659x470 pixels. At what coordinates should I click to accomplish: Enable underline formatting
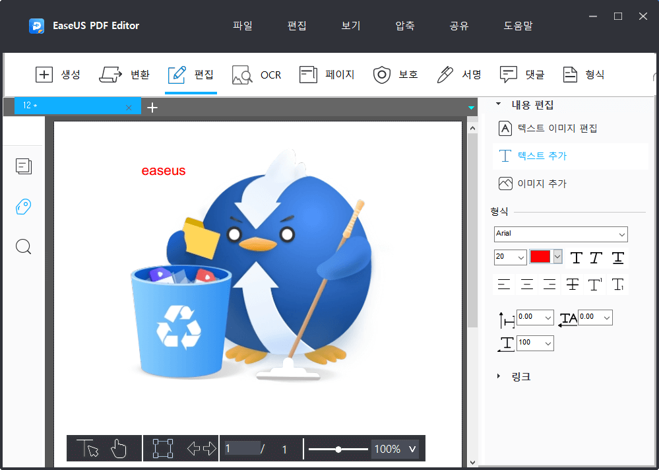pyautogui.click(x=617, y=258)
